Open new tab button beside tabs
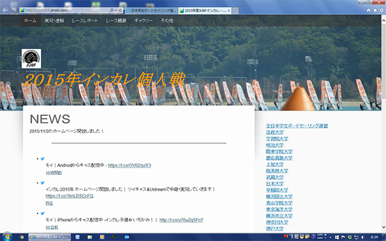The height and width of the screenshot is (241, 386). coord(235,10)
